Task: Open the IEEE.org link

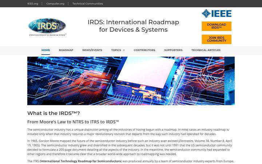Action: tap(33, 4)
